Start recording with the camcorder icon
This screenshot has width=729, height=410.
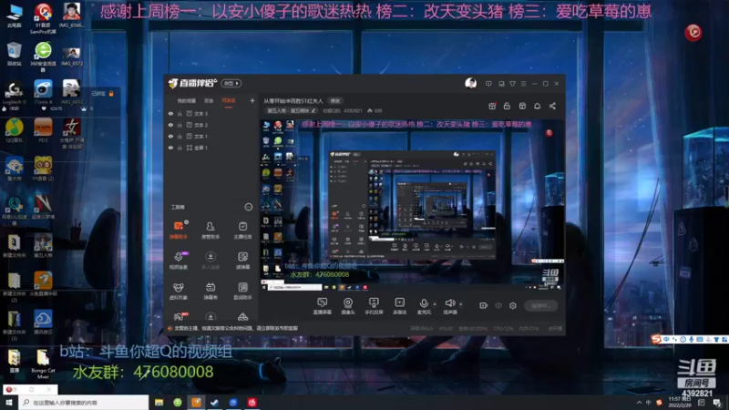[484, 305]
